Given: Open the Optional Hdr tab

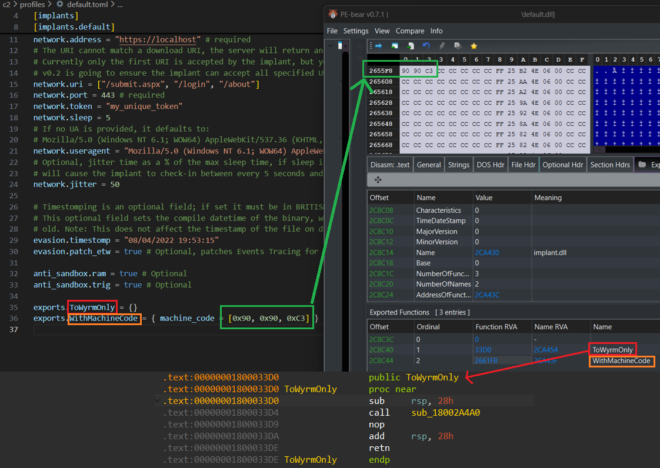Looking at the screenshot, I should click(x=562, y=165).
